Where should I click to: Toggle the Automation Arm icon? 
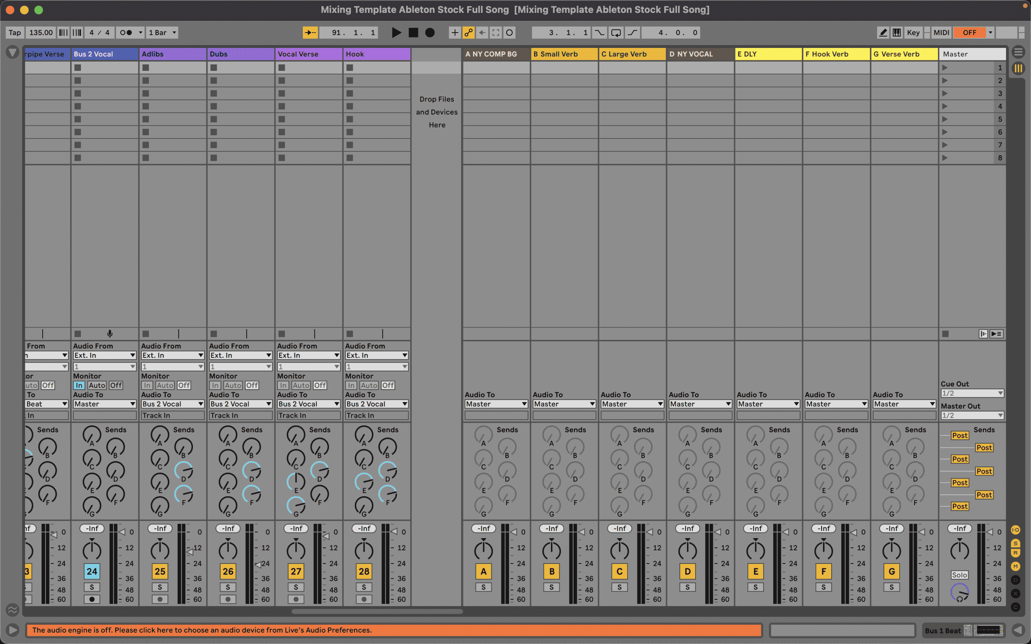click(x=469, y=32)
